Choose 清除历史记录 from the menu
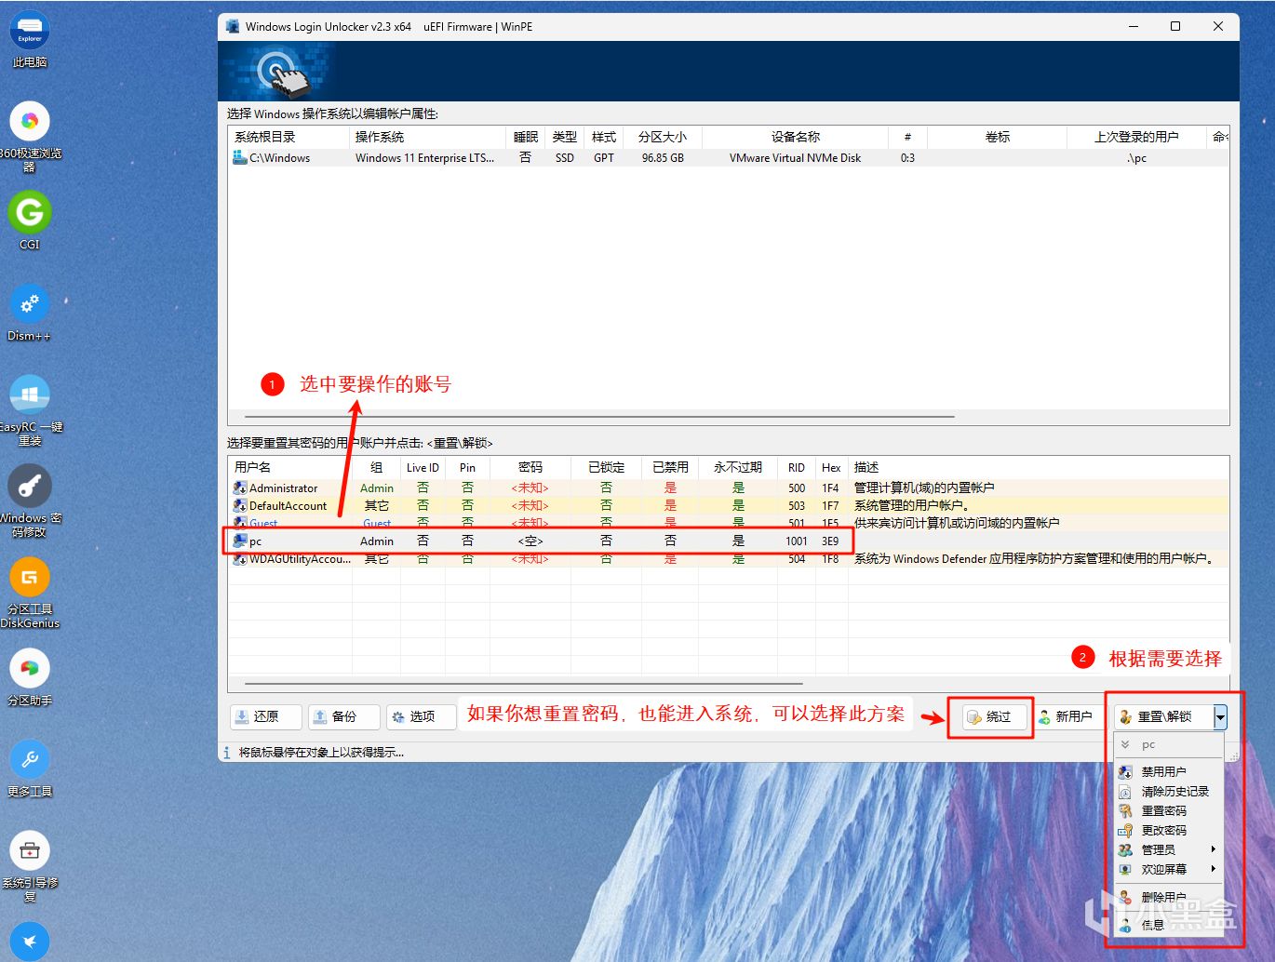This screenshot has height=962, width=1275. (x=1169, y=791)
